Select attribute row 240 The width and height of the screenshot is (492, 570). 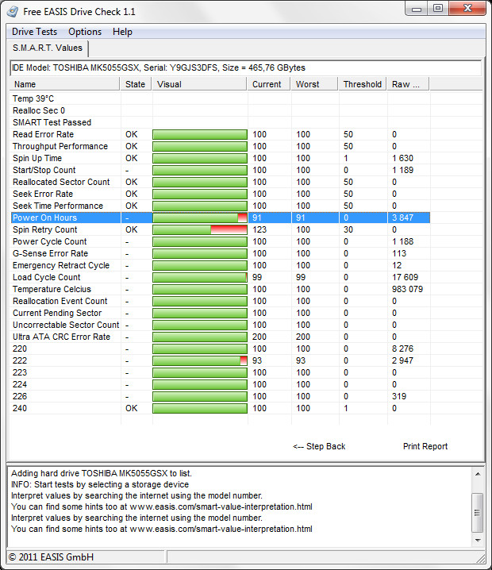click(220, 408)
